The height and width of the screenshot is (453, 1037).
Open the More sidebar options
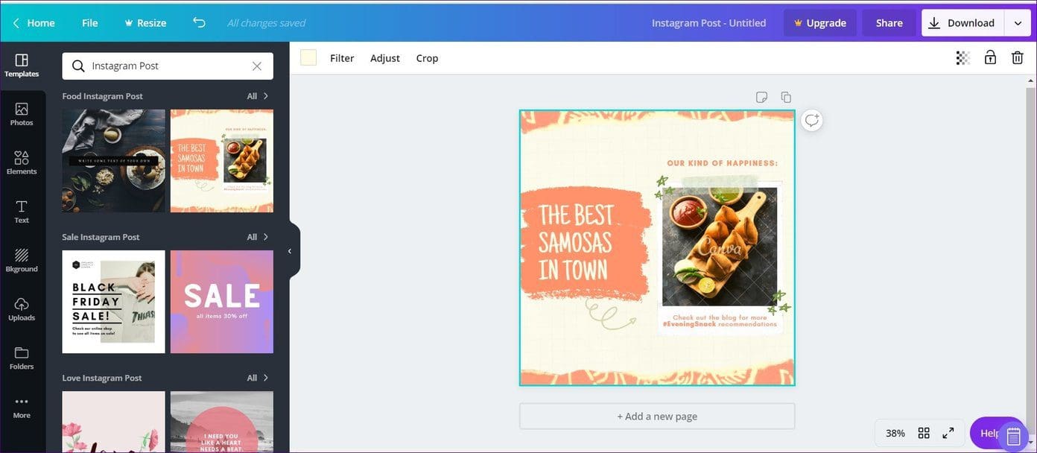[x=22, y=407]
